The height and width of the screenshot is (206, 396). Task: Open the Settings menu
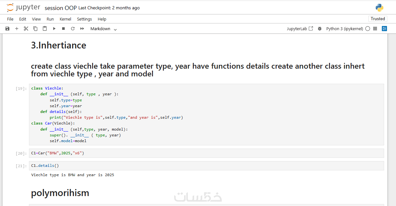[x=84, y=19]
